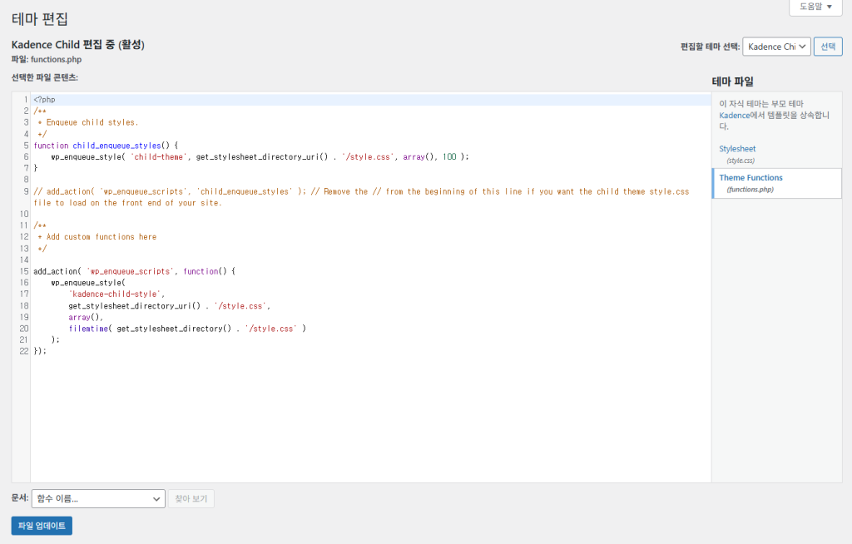Image resolution: width=852 pixels, height=544 pixels.
Task: Click the "Add custom functions here" comment
Action: pos(100,237)
